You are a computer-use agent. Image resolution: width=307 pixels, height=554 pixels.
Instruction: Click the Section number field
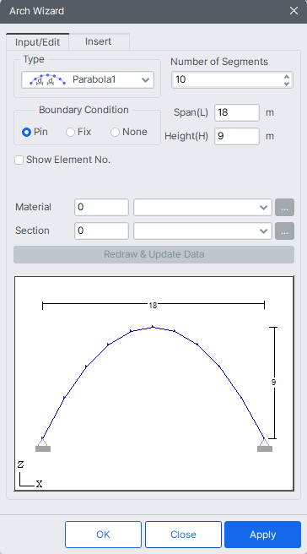click(101, 231)
